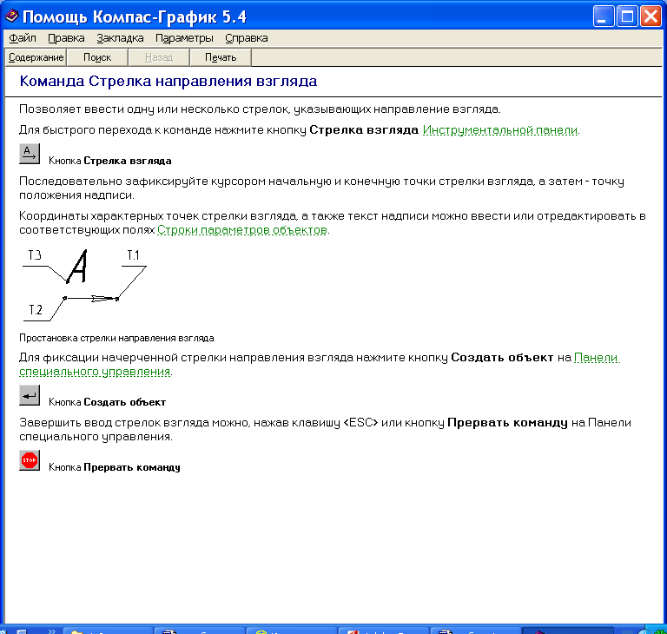
Task: Click the Содержание button
Action: [x=36, y=57]
